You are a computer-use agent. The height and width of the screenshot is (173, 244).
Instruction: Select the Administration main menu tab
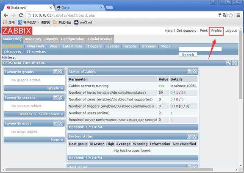coord(100,39)
